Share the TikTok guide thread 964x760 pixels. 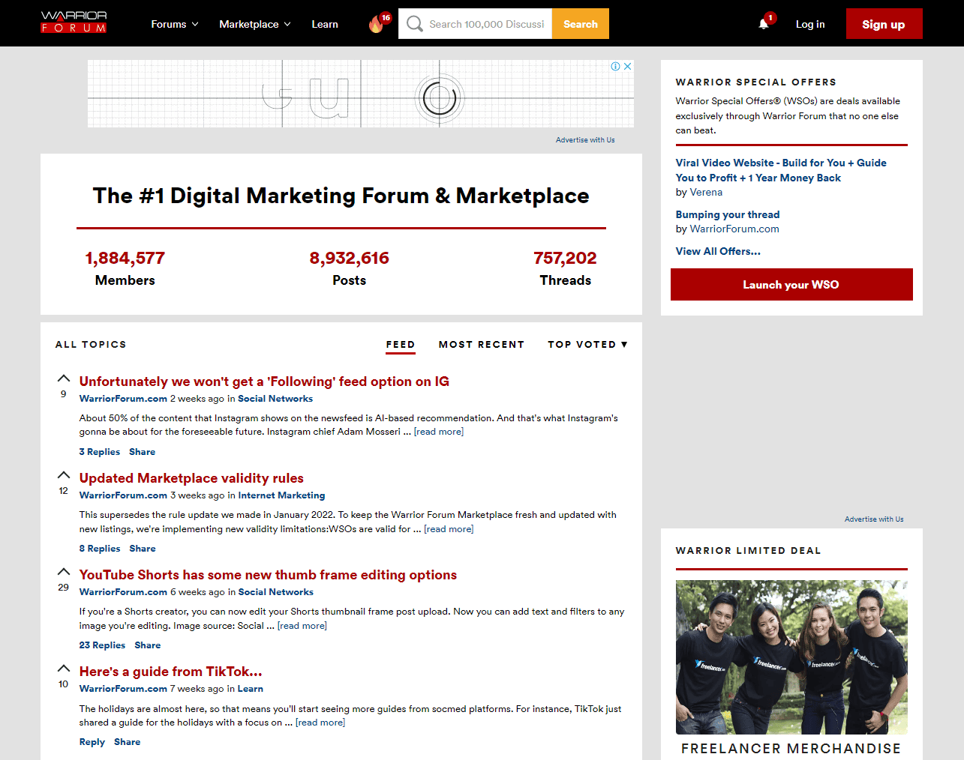(x=128, y=742)
